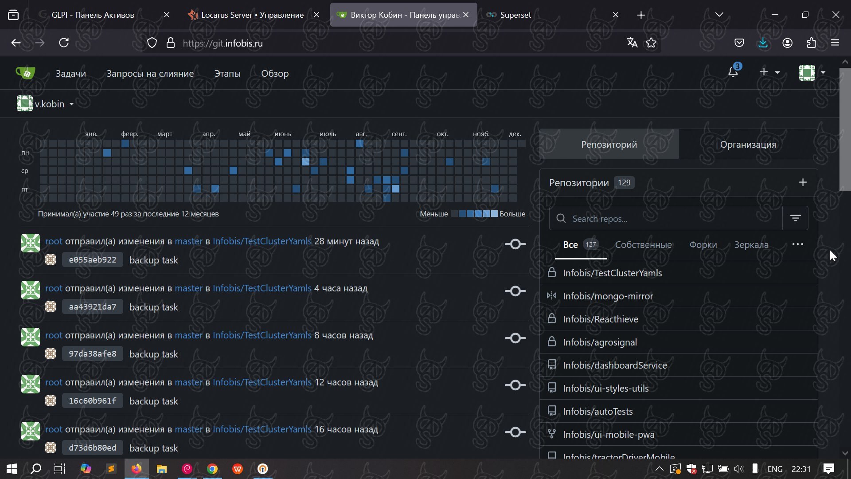Click commit hash e055aeb922

click(92, 260)
